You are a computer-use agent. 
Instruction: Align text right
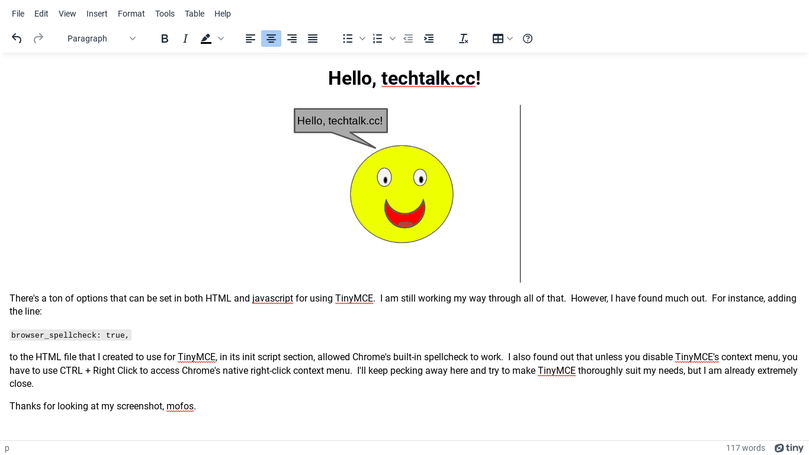click(x=292, y=39)
